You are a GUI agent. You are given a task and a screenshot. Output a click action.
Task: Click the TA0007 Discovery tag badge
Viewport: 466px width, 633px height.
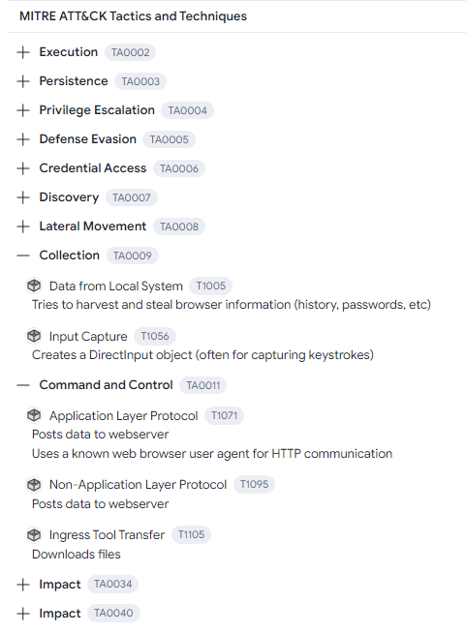132,197
